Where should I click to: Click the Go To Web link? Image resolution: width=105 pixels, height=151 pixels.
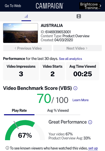13,6
